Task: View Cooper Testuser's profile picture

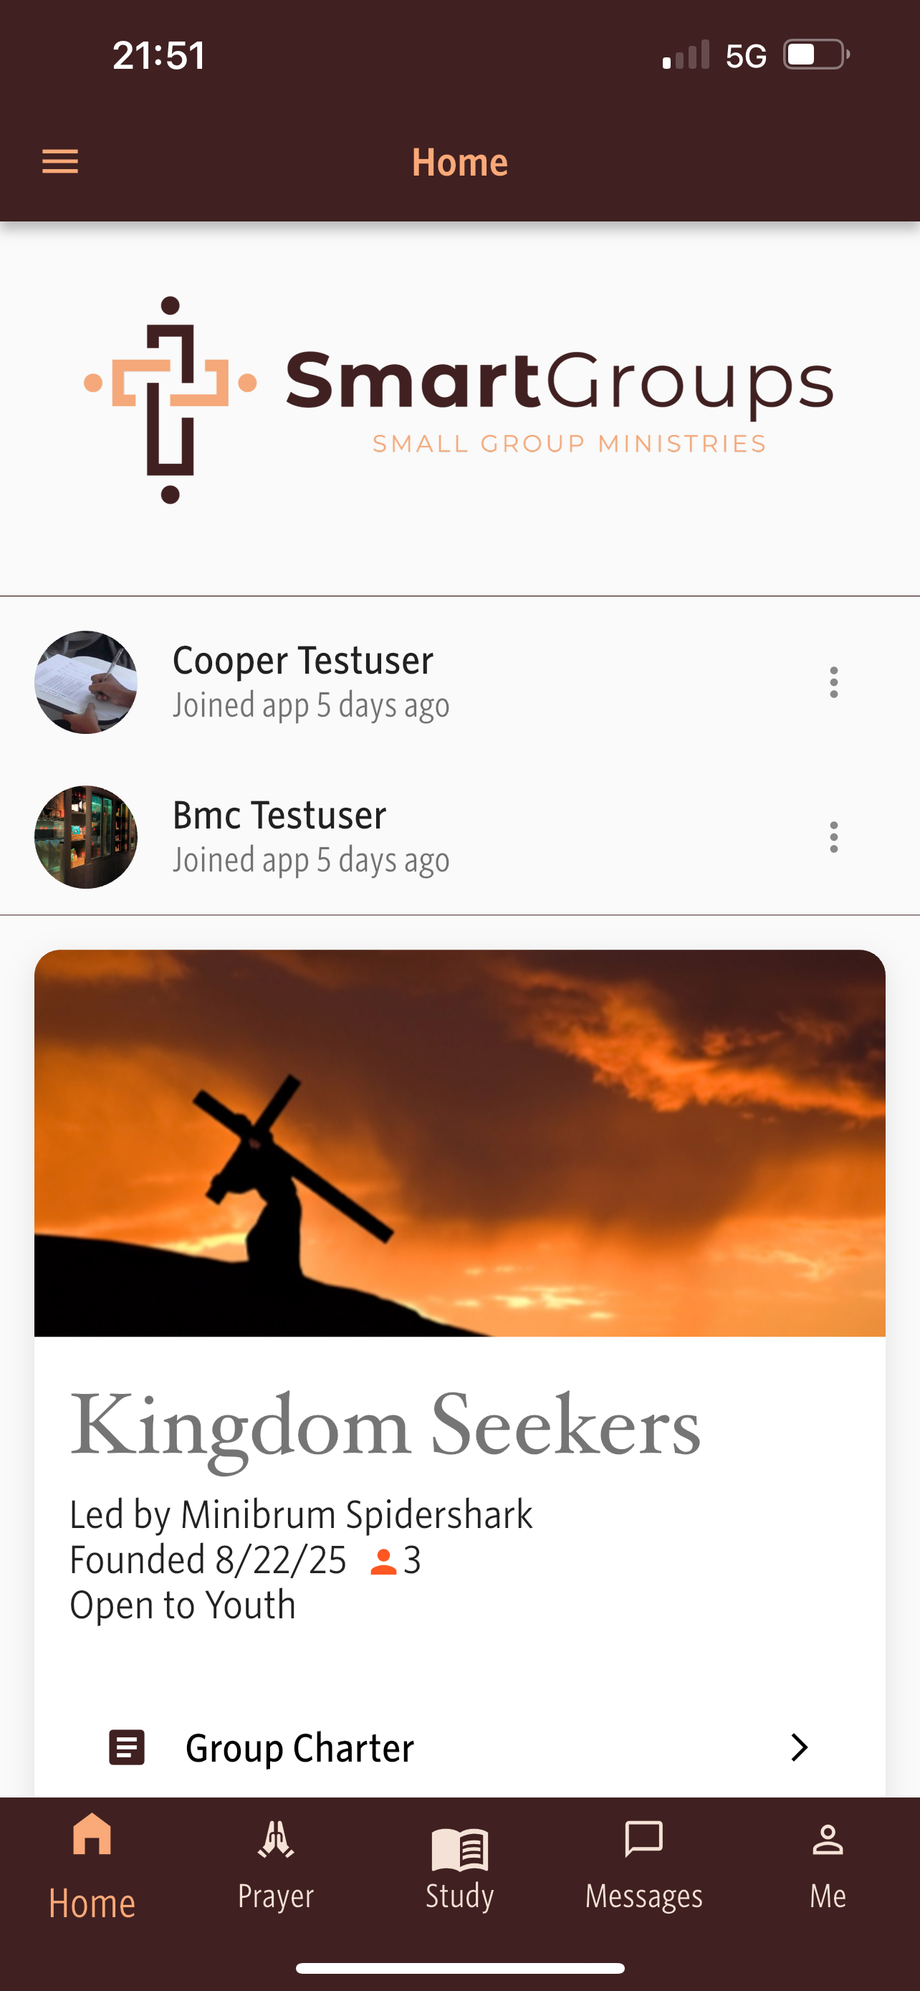Action: pos(86,682)
